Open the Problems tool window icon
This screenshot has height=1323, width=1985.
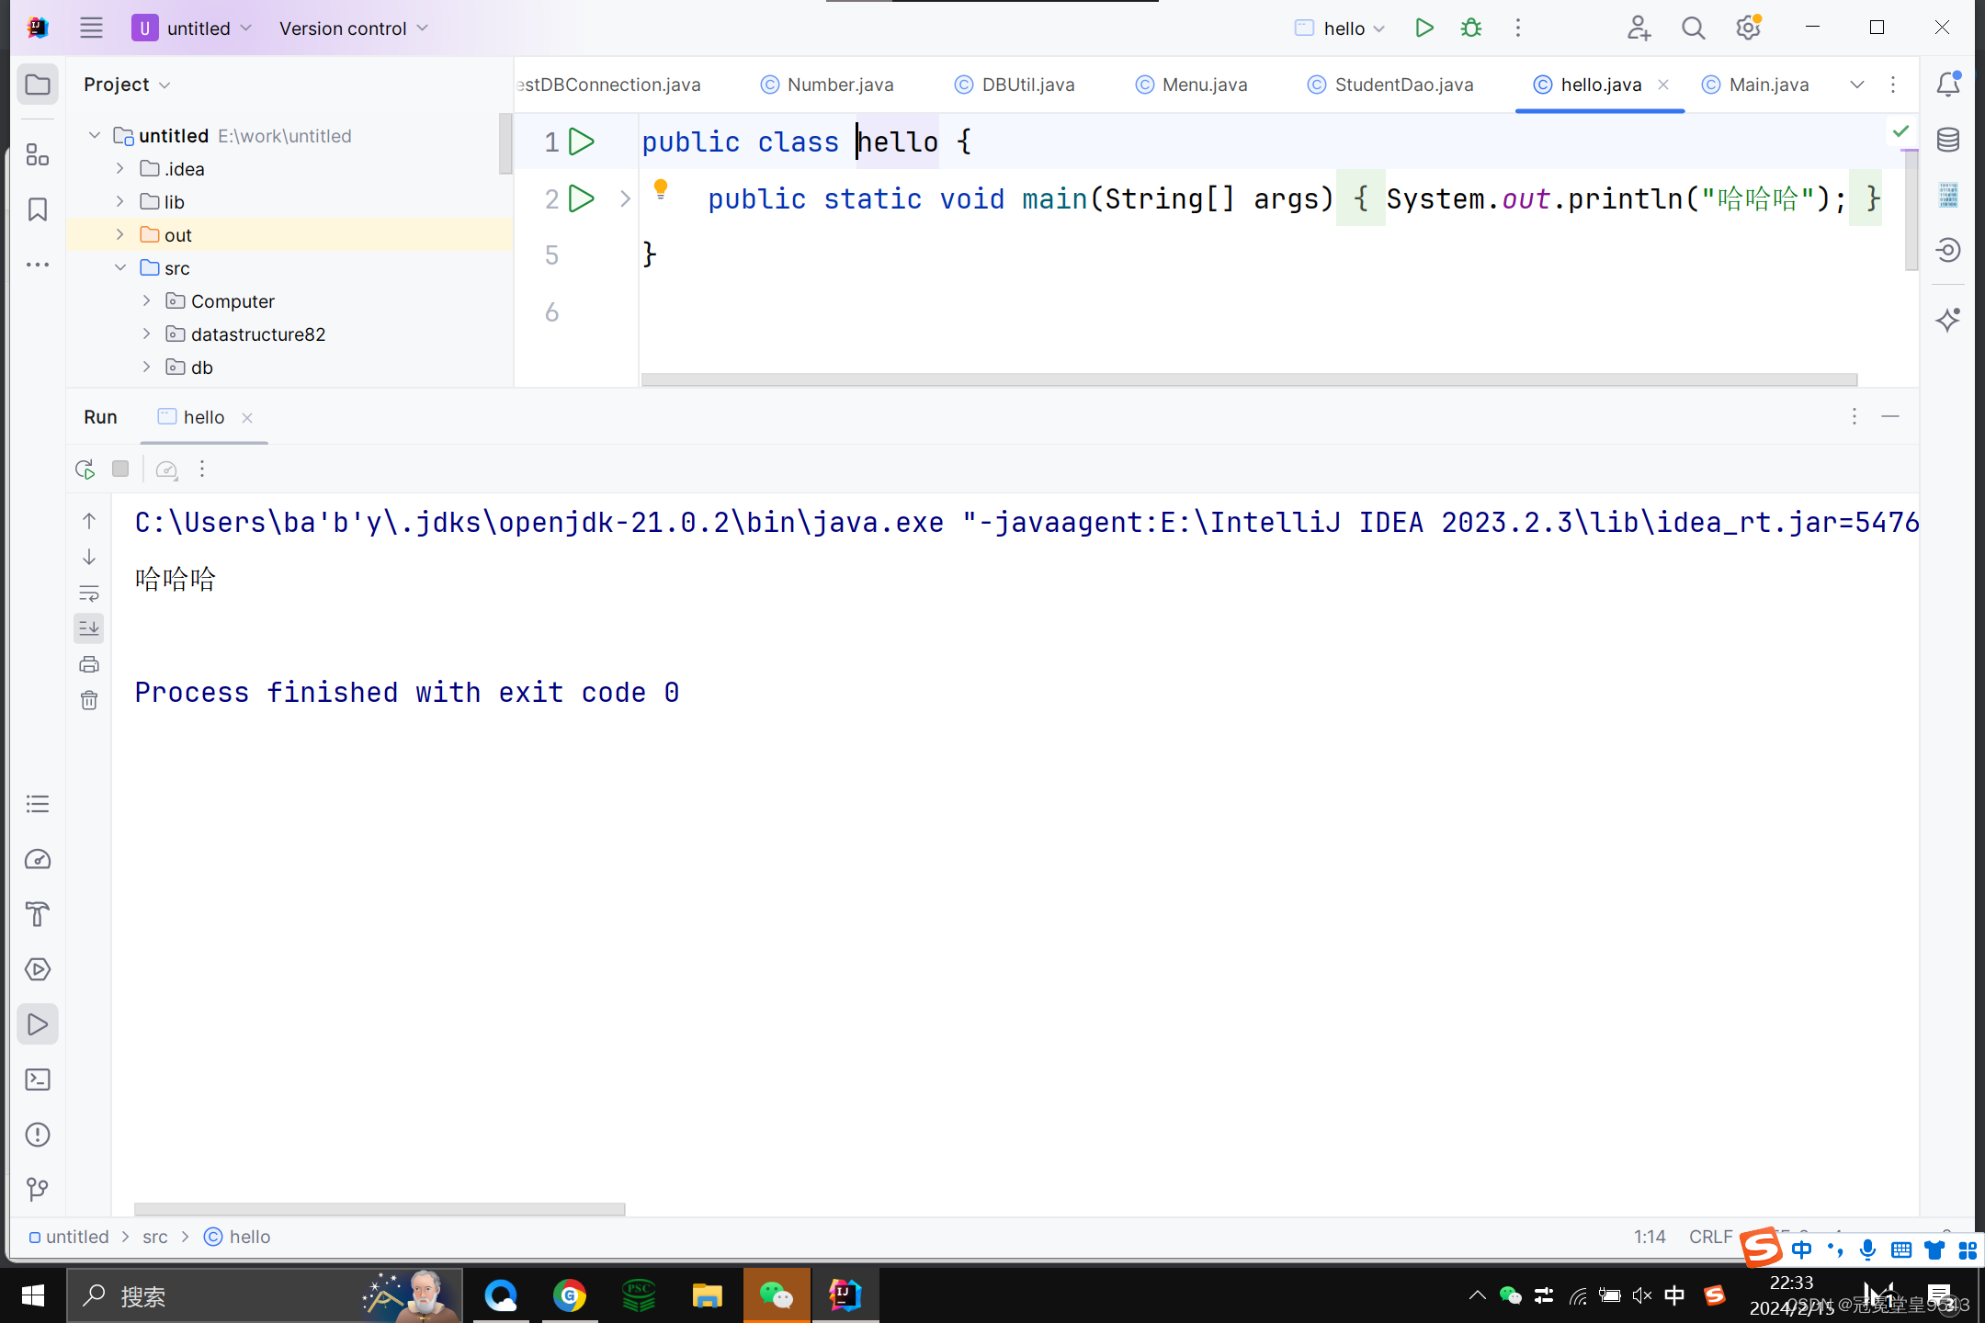(38, 1135)
